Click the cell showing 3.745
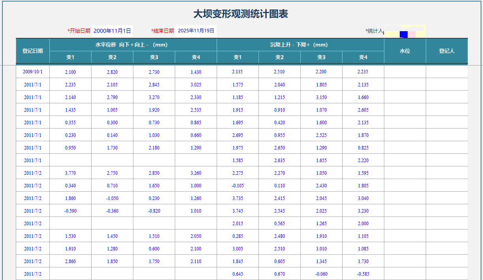The image size is (483, 280). [238, 211]
